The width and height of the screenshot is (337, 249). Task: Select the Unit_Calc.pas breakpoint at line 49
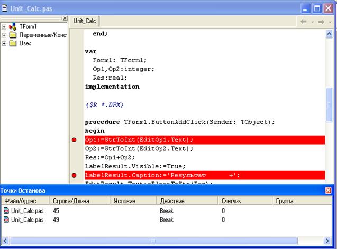point(28,219)
